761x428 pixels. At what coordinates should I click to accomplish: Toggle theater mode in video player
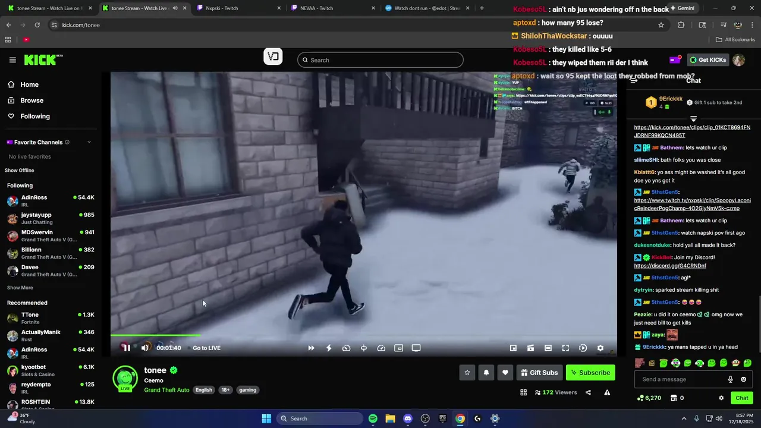coord(548,348)
